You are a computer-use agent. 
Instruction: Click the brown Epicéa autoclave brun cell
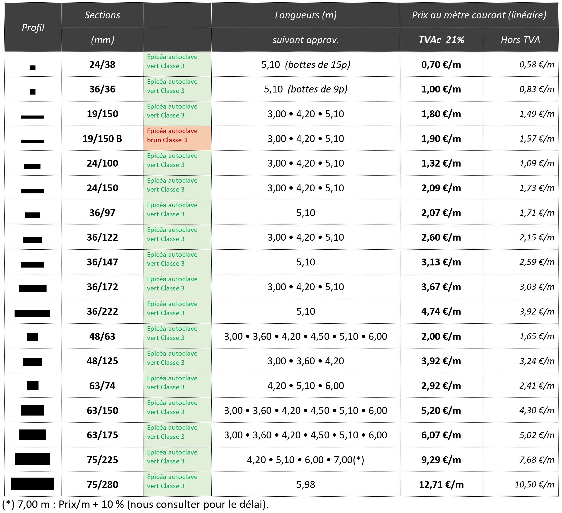tap(177, 138)
